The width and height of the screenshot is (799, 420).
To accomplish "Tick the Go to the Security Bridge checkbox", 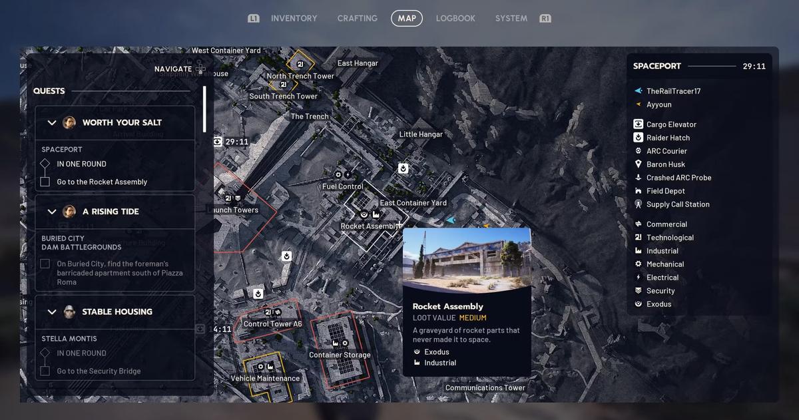I will 45,371.
